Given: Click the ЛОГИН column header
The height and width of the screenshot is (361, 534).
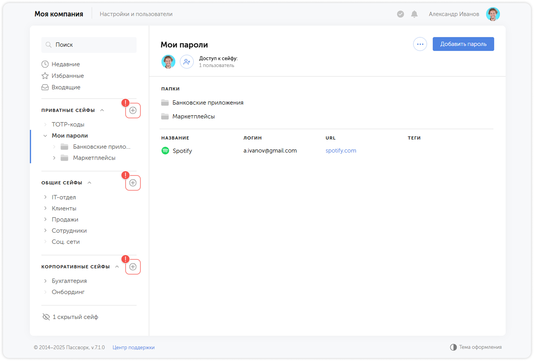Looking at the screenshot, I should pos(252,138).
